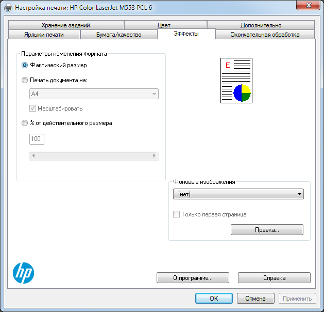Go to Окончательная обработка tab
324x312 pixels.
(265, 35)
